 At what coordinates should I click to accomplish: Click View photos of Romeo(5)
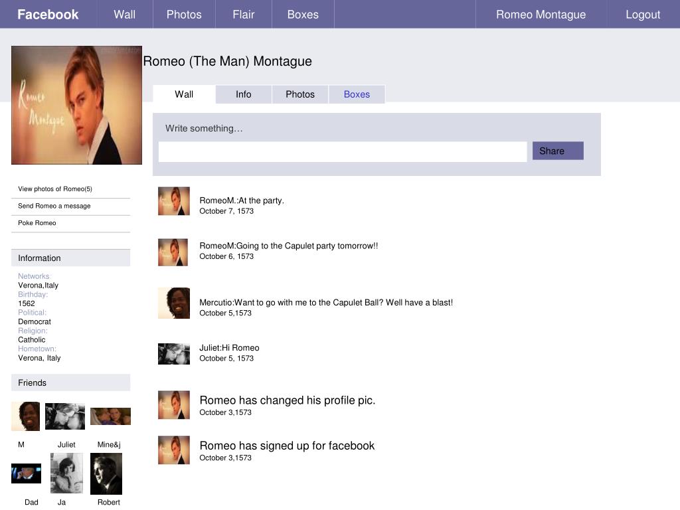tap(55, 189)
